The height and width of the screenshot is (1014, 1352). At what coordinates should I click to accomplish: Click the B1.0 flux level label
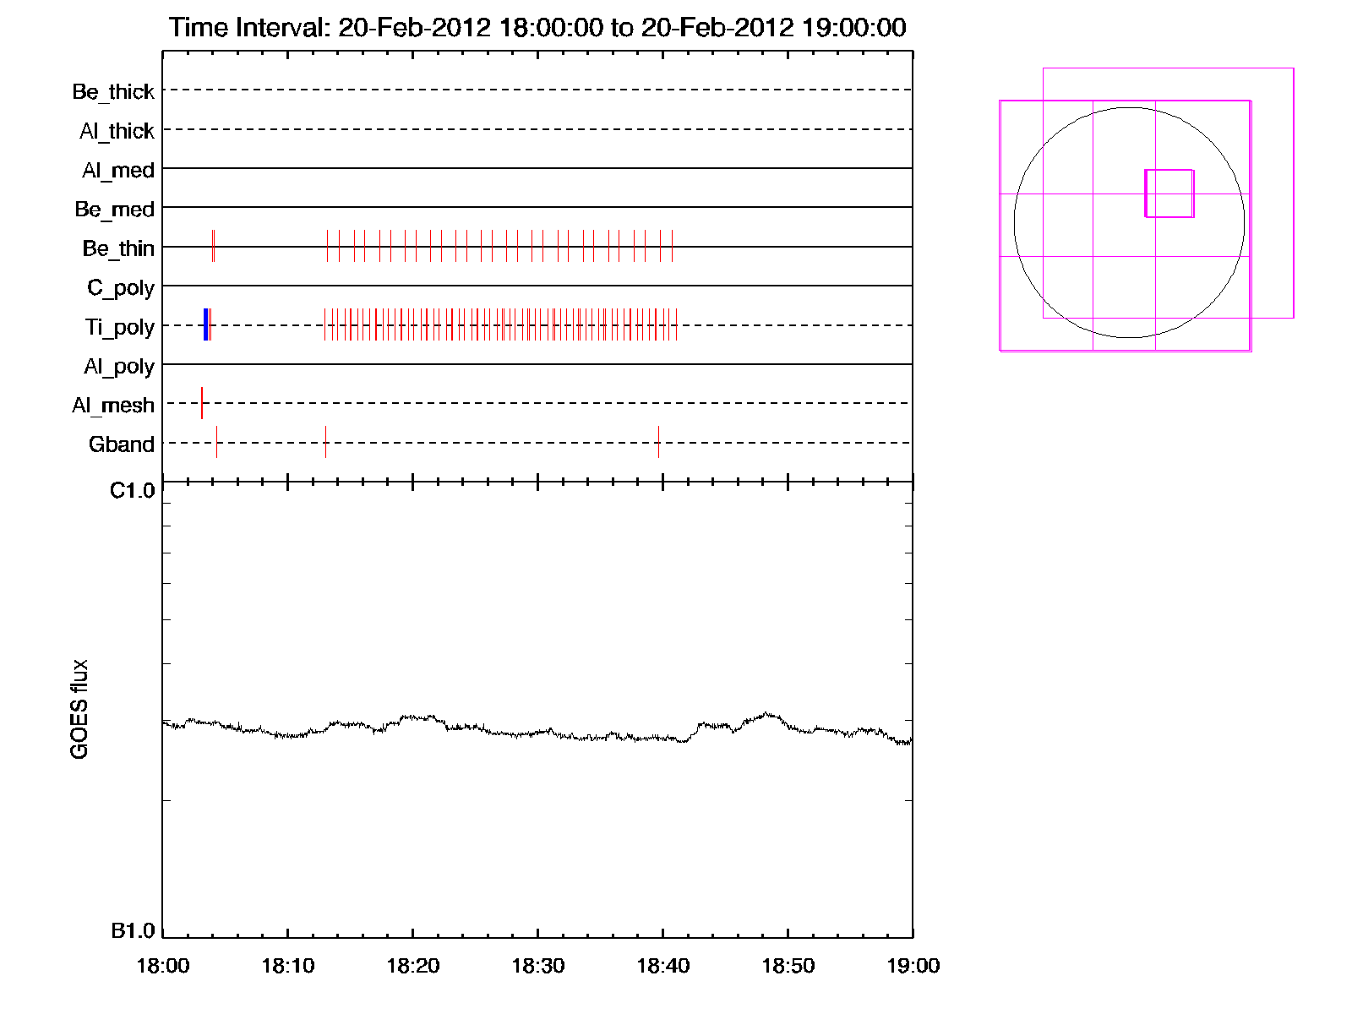point(133,930)
